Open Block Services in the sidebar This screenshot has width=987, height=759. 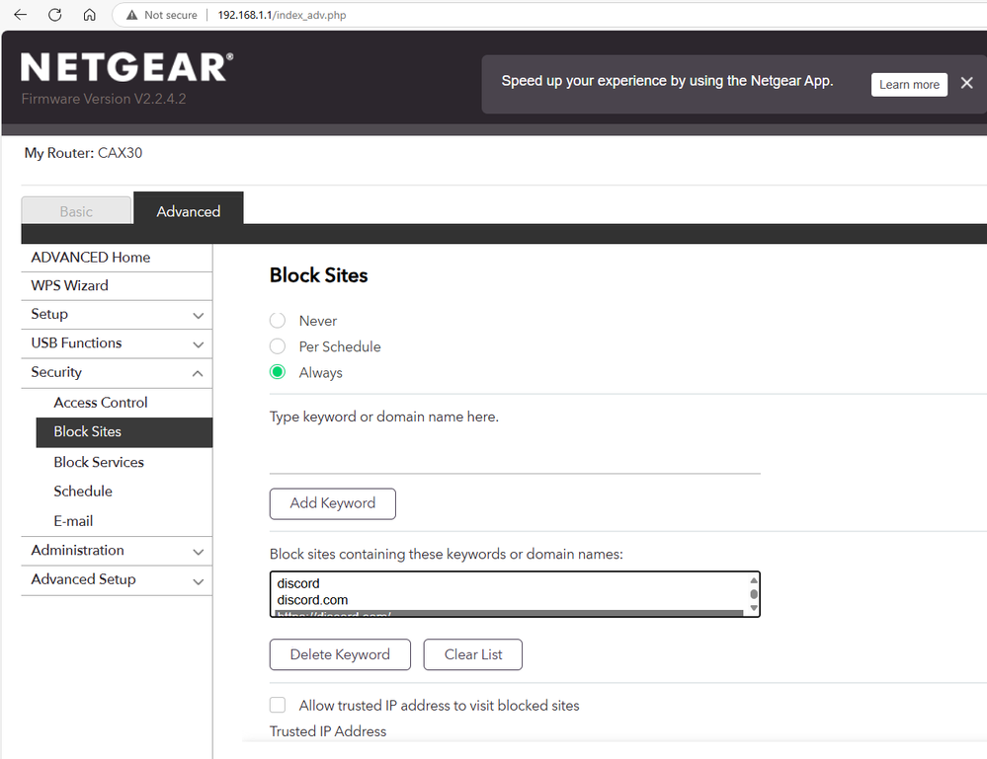pyautogui.click(x=99, y=462)
